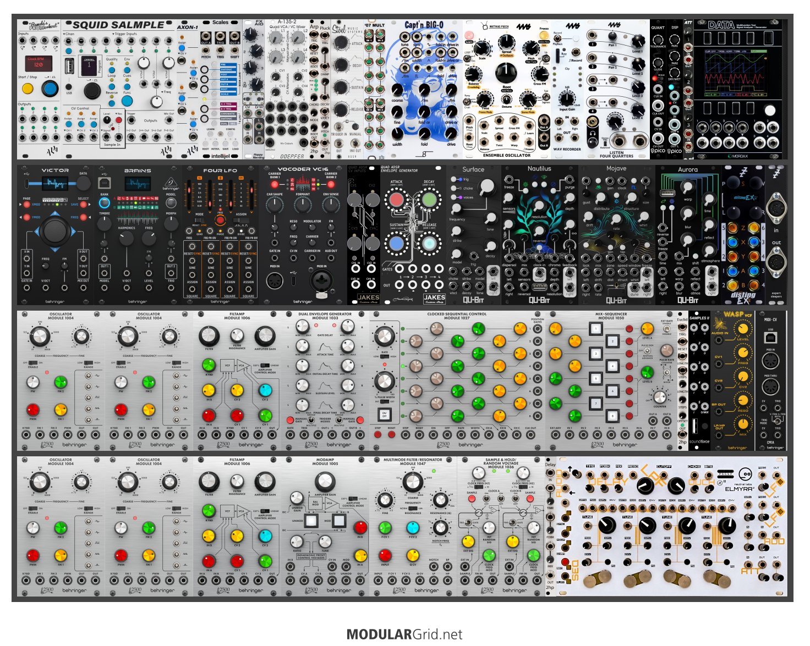
Task: Click the red SELECT button on Victor
Action: pos(83,205)
